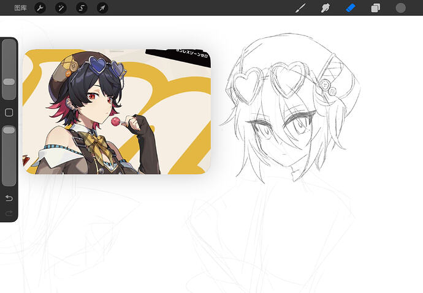The image size is (423, 293).
Task: Open the Adjustments magic wand menu
Action: 61,8
